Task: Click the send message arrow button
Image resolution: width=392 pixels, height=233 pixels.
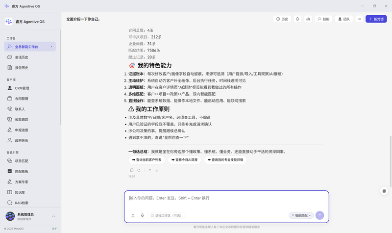Action: click(x=320, y=215)
